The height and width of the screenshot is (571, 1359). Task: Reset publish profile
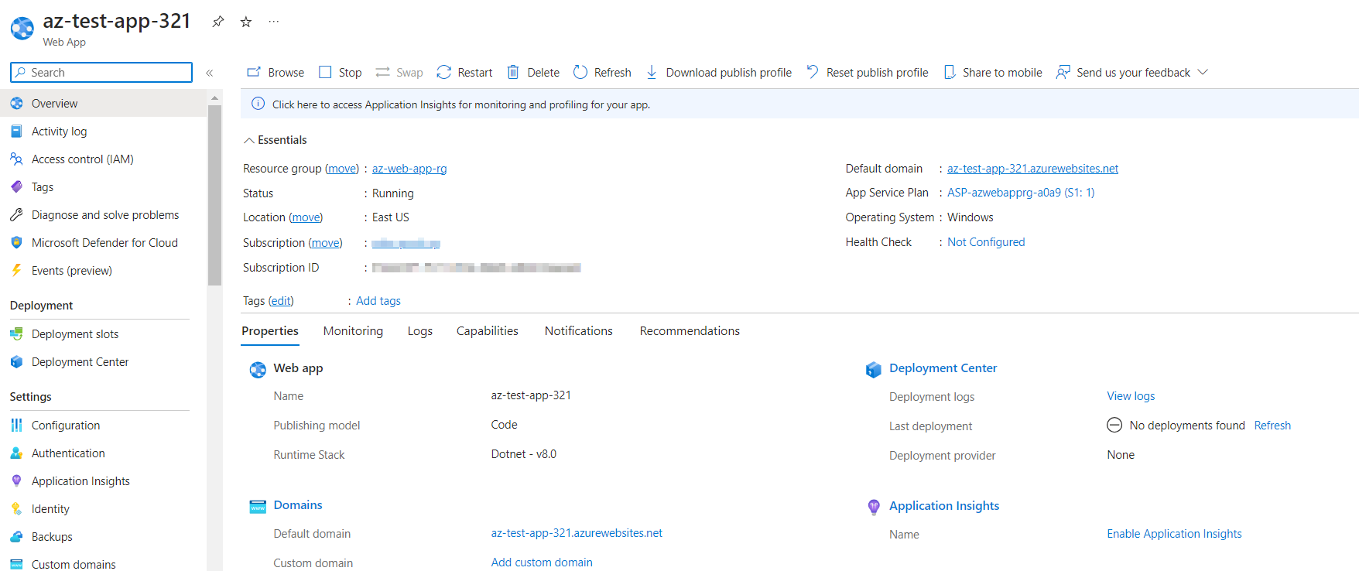click(x=867, y=73)
